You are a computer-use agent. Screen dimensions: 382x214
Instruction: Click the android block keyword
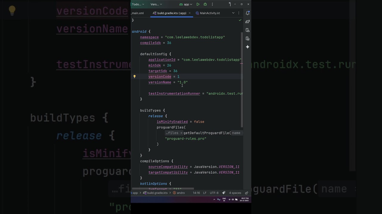(139, 32)
